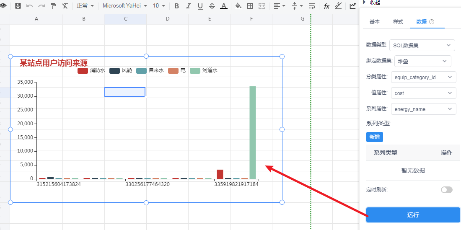This screenshot has height=230, width=461.
Task: Click axis label 335919821917184
Action: [236, 184]
